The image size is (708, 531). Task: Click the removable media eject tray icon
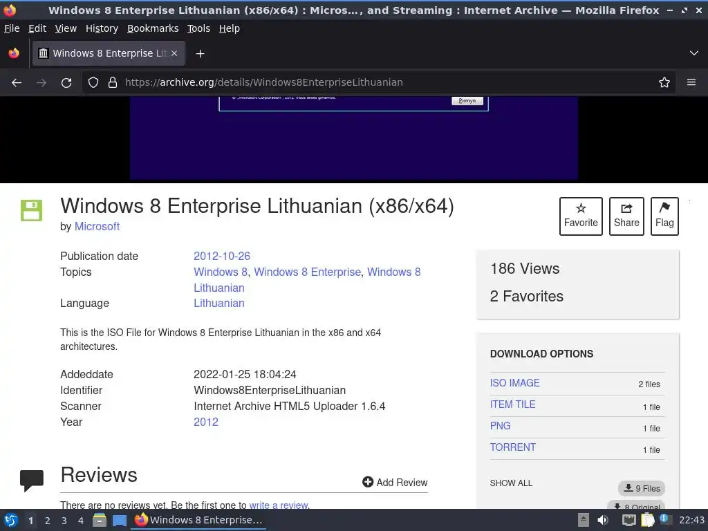tap(584, 520)
